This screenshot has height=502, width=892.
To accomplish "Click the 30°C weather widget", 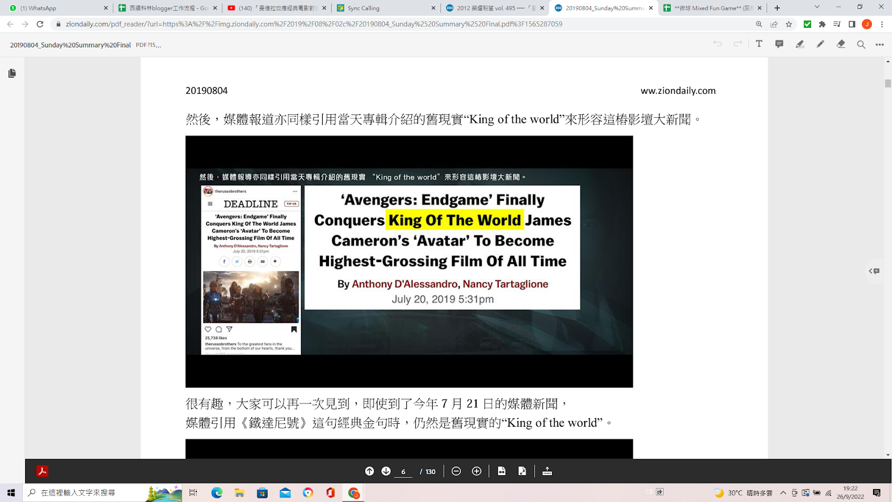I will 743,493.
